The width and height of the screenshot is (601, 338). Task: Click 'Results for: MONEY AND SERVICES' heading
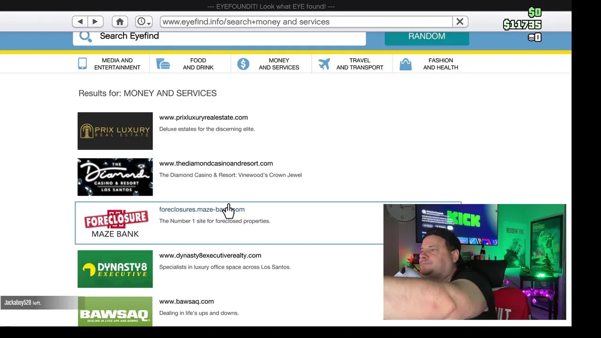coord(147,93)
